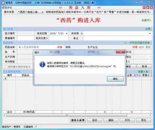Click the red panel close icon near 药品入库 header
Viewport: 155px width, 130px height.
coord(151,8)
